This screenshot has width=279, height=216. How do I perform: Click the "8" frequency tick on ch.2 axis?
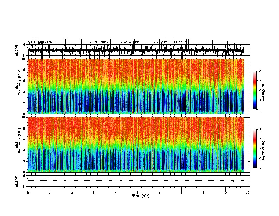pyautogui.click(x=25, y=128)
